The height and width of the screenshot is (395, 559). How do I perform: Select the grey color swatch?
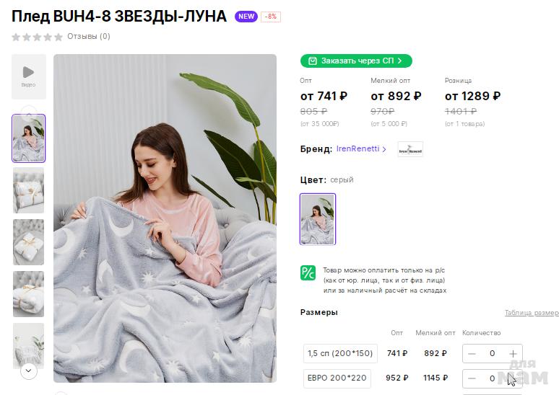pos(318,219)
